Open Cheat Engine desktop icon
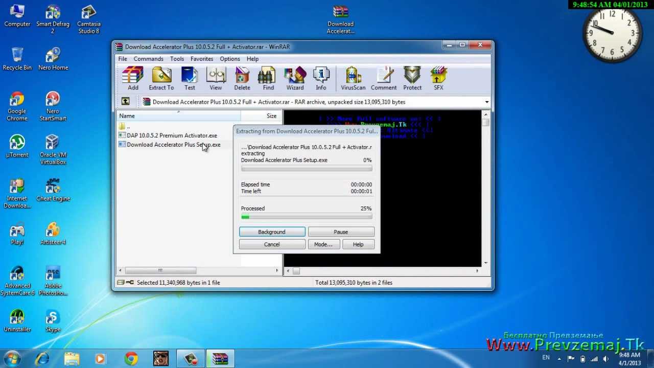The height and width of the screenshot is (368, 654). (x=53, y=190)
